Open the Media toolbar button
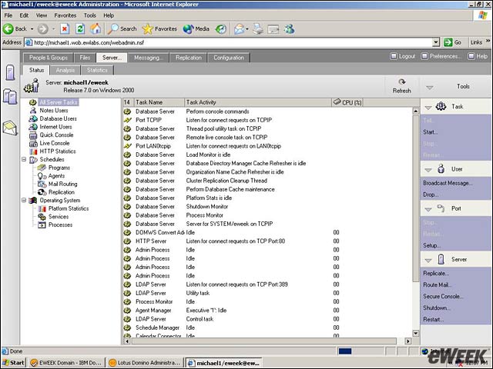Viewport: 493px width, 369px height. pyautogui.click(x=196, y=29)
